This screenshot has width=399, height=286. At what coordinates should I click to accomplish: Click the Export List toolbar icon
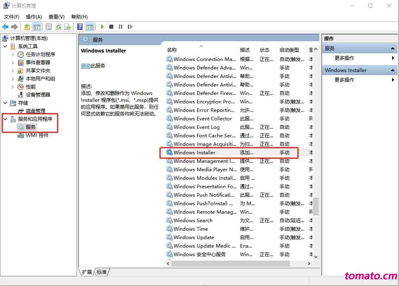click(68, 27)
